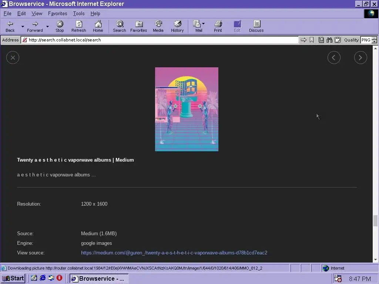Go to the next image result
Screen dimensions: 379x284
[360, 58]
